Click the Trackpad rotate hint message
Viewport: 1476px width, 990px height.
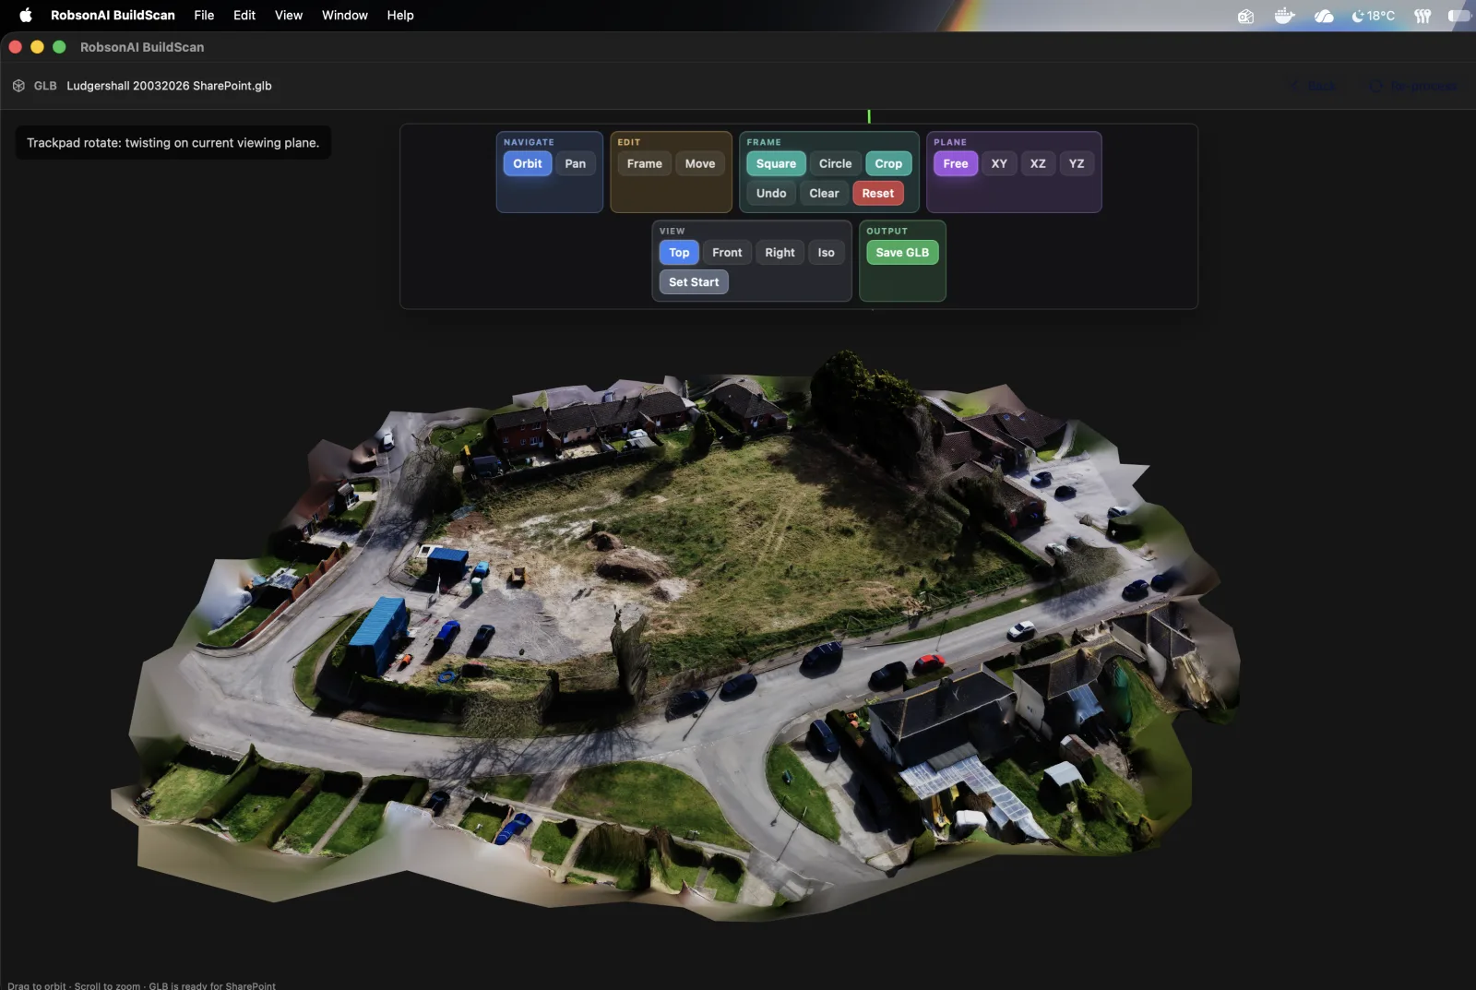[173, 143]
